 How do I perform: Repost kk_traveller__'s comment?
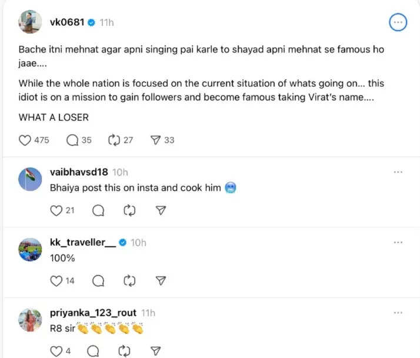coord(129,281)
